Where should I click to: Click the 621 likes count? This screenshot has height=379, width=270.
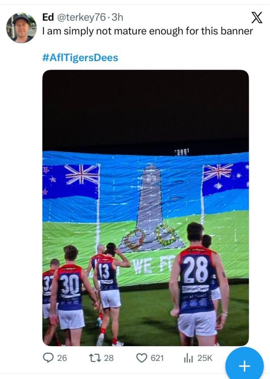coord(157,358)
